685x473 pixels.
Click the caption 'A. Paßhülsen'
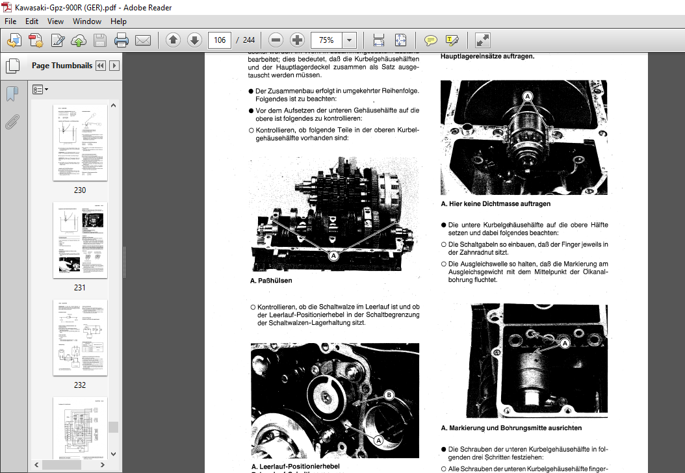click(271, 281)
